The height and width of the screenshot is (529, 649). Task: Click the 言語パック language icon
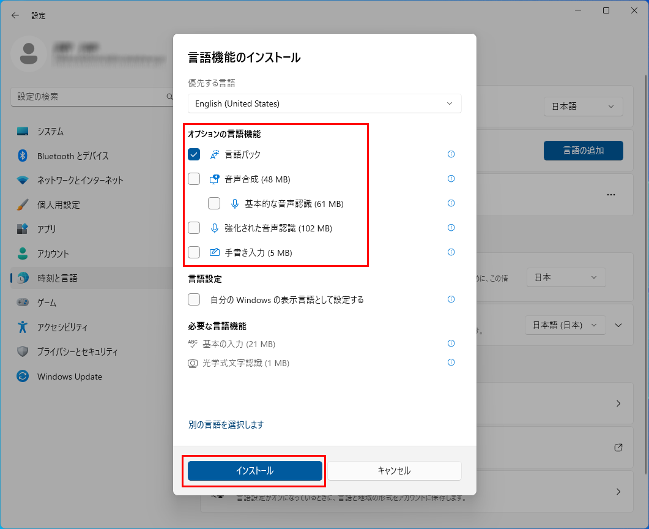pyautogui.click(x=215, y=154)
